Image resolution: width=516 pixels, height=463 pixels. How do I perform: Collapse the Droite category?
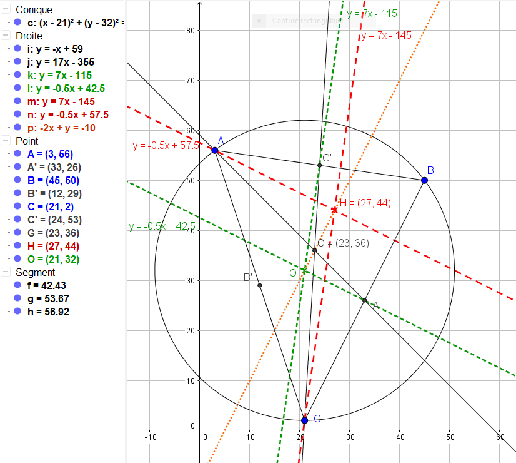point(6,36)
